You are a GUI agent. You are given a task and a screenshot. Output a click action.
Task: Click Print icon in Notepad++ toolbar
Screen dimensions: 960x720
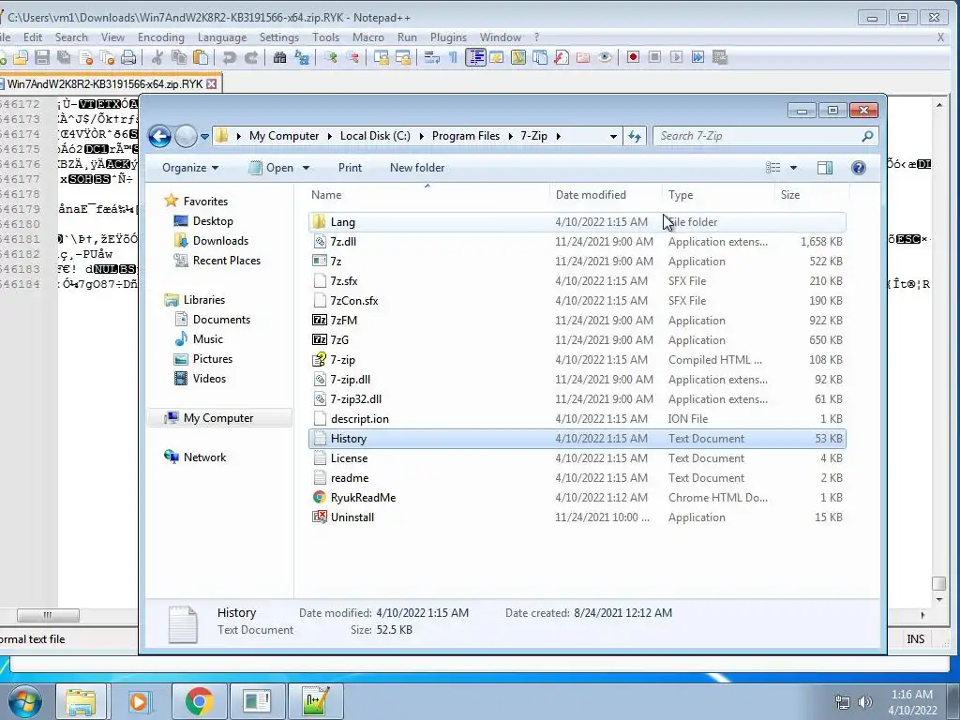tap(127, 57)
